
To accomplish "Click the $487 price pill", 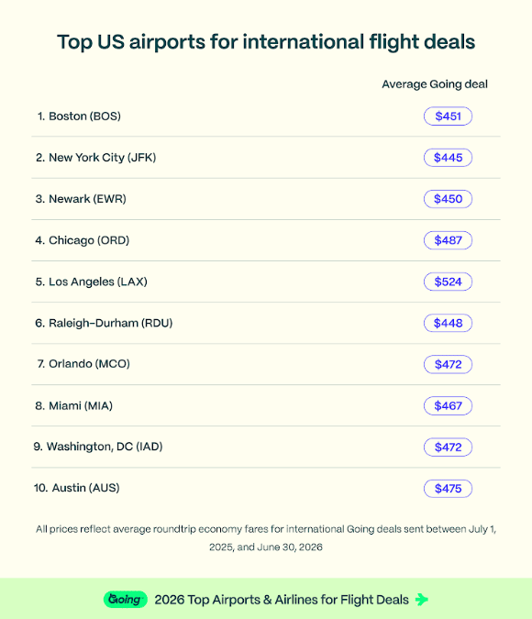I will [448, 240].
